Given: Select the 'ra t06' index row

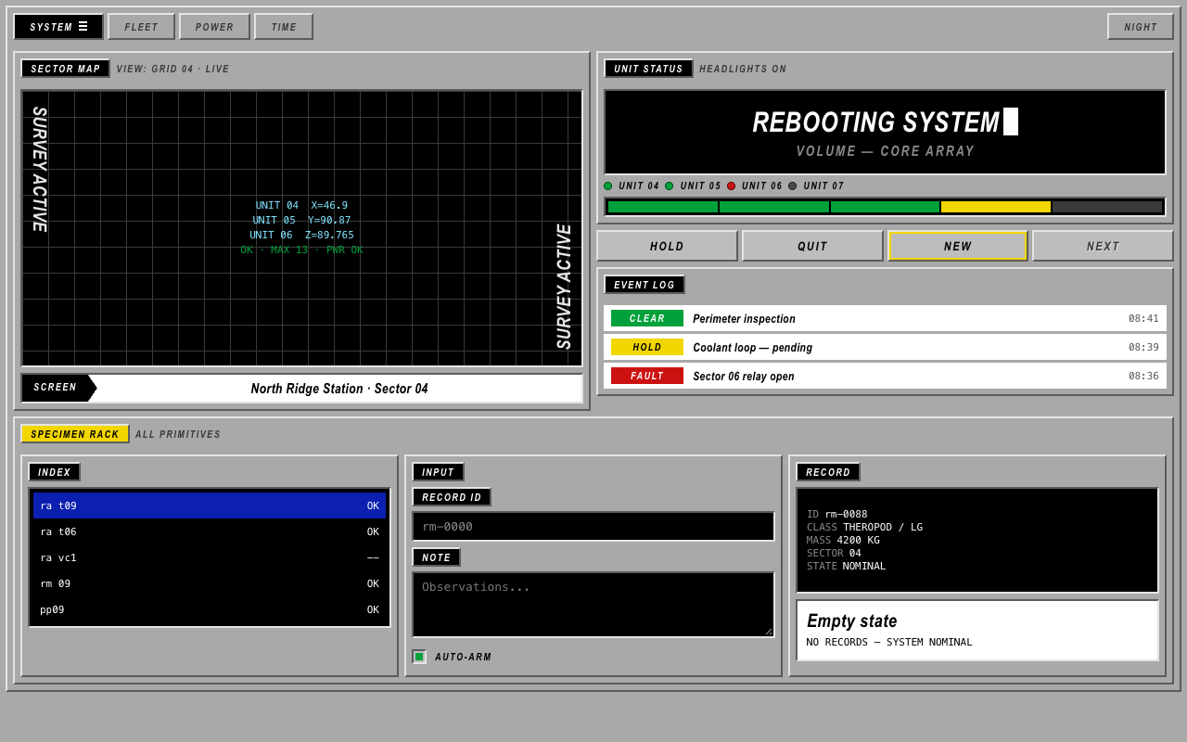Looking at the screenshot, I should tap(210, 531).
